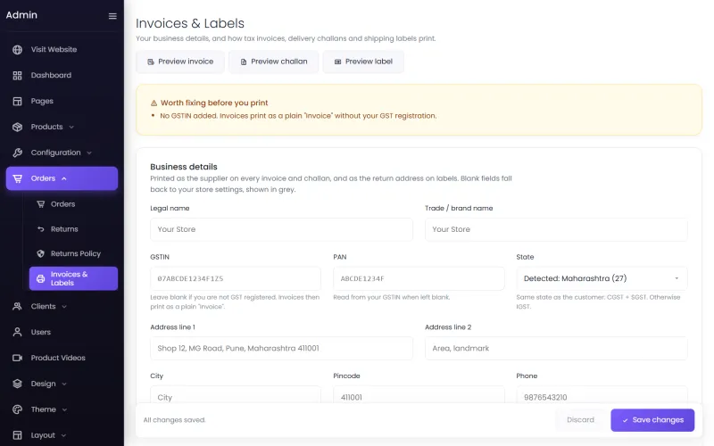Viewport: 714px width, 446px height.
Task: Click the Save changes button
Action: 652,420
